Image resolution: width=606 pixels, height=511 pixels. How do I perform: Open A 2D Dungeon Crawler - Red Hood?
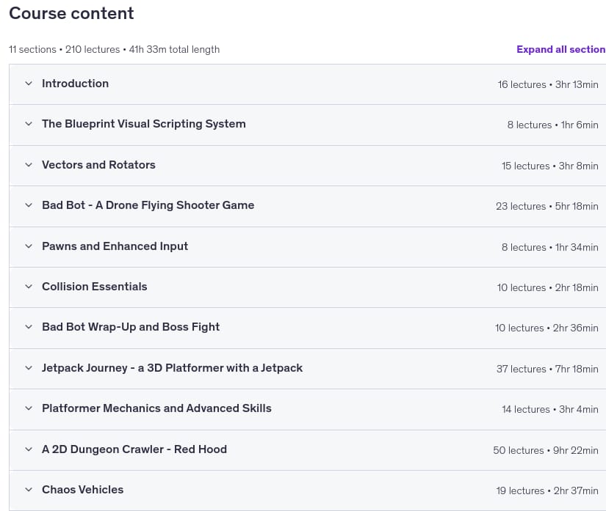[x=134, y=449]
